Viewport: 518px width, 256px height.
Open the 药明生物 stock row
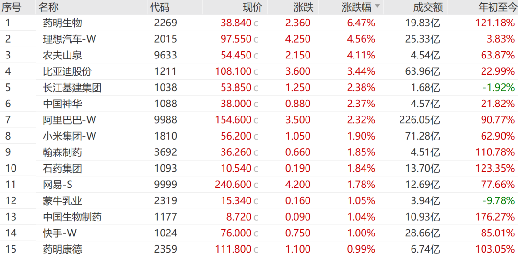[x=62, y=23]
